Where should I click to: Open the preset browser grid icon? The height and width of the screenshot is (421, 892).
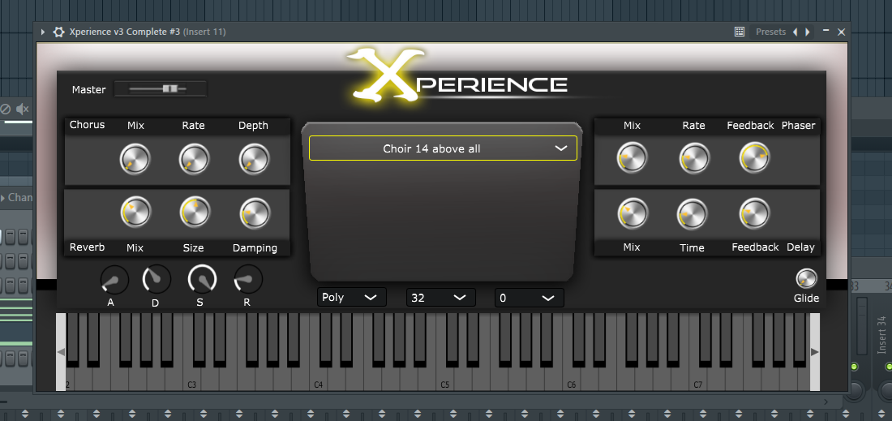point(740,32)
